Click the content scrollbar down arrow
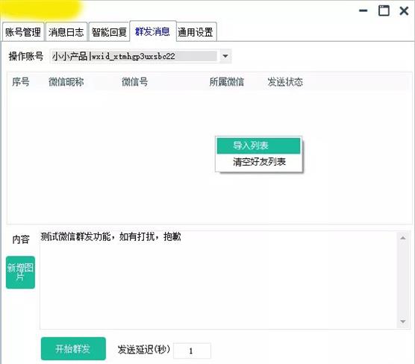This screenshot has width=415, height=364. coord(403,321)
